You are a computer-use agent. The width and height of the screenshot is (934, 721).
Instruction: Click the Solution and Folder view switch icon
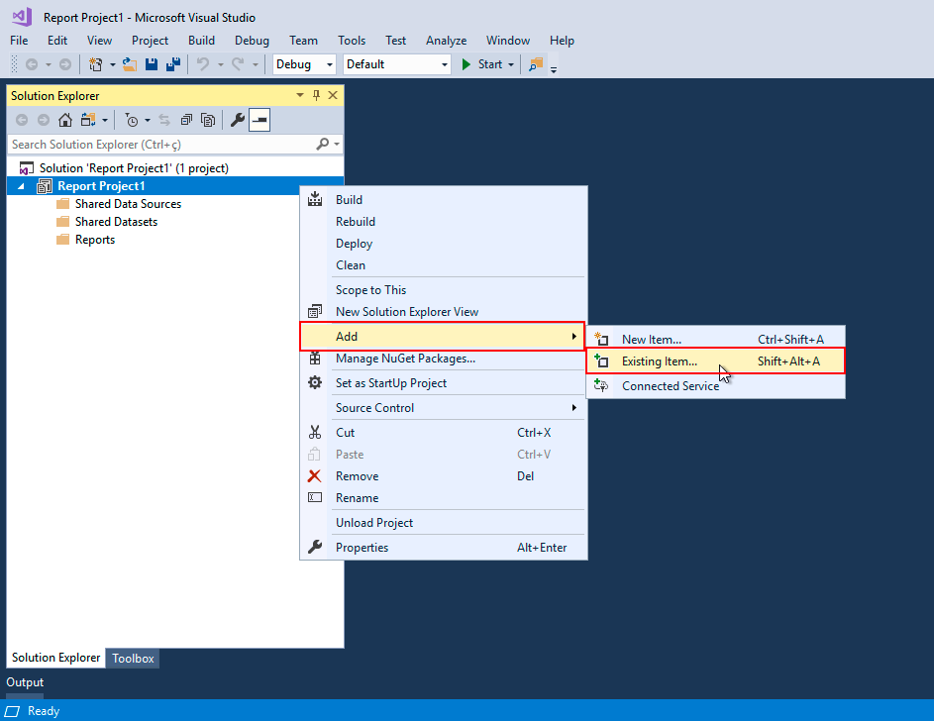coord(88,120)
